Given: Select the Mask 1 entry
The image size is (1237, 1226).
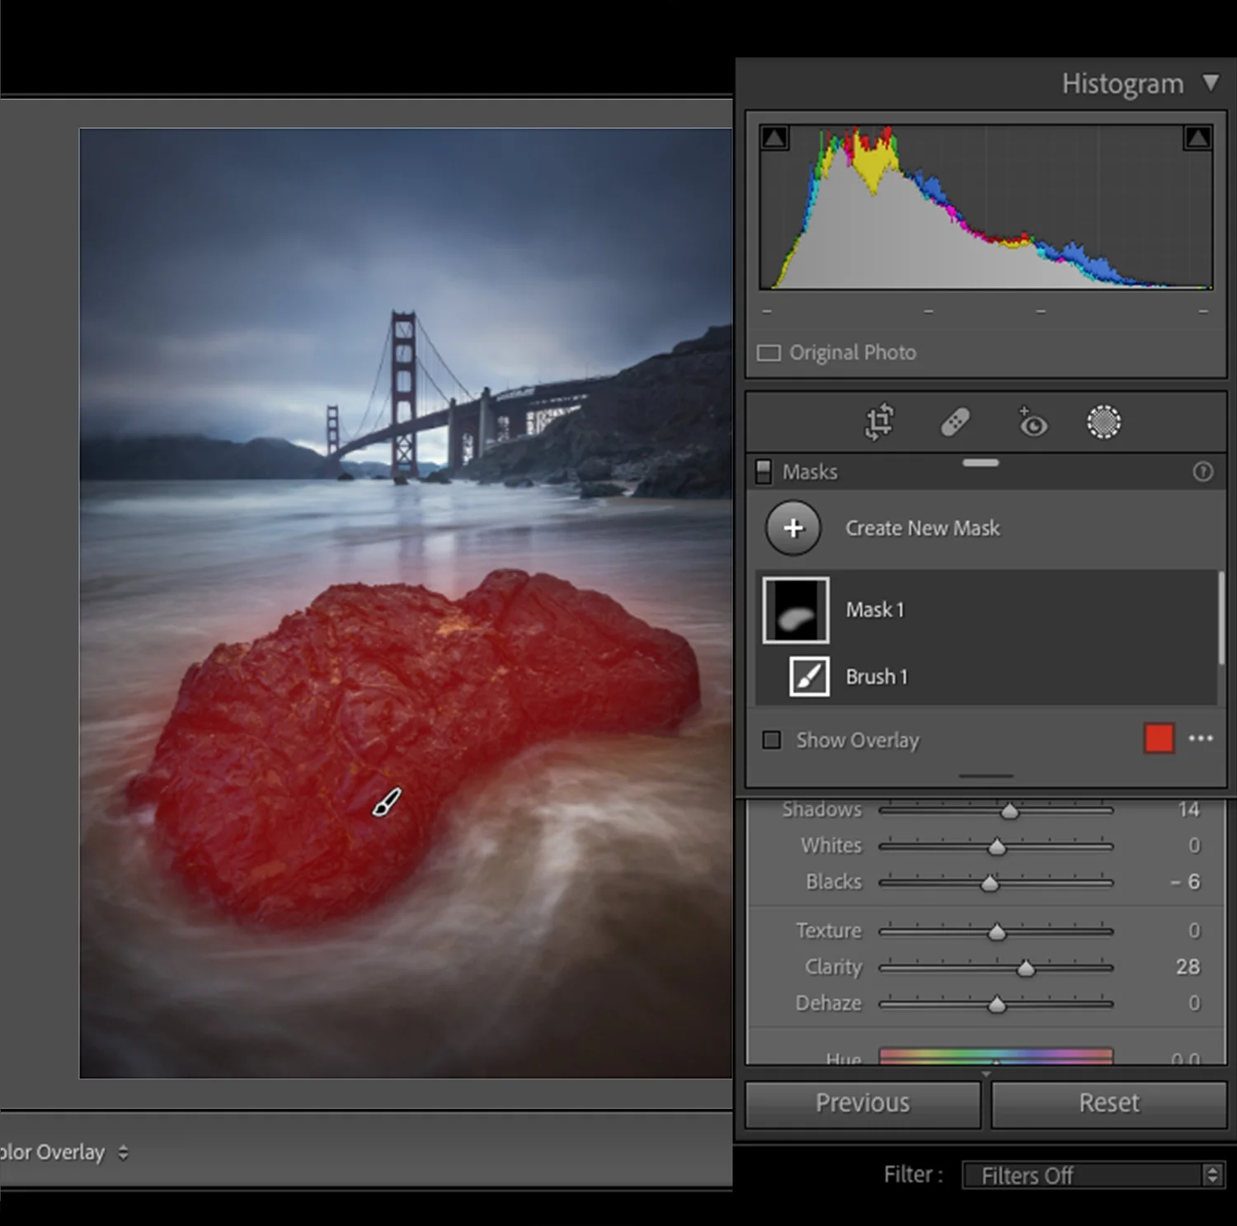Looking at the screenshot, I should coord(875,609).
